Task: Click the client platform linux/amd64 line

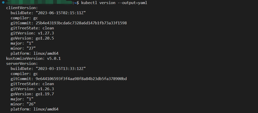Action: [x=35, y=53]
